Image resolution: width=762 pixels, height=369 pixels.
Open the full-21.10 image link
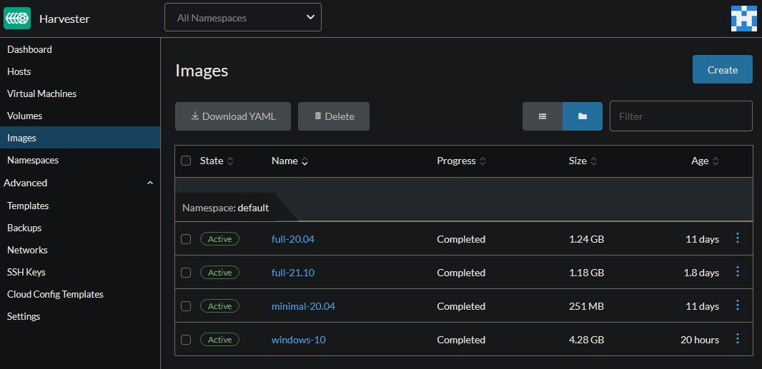pyautogui.click(x=293, y=273)
